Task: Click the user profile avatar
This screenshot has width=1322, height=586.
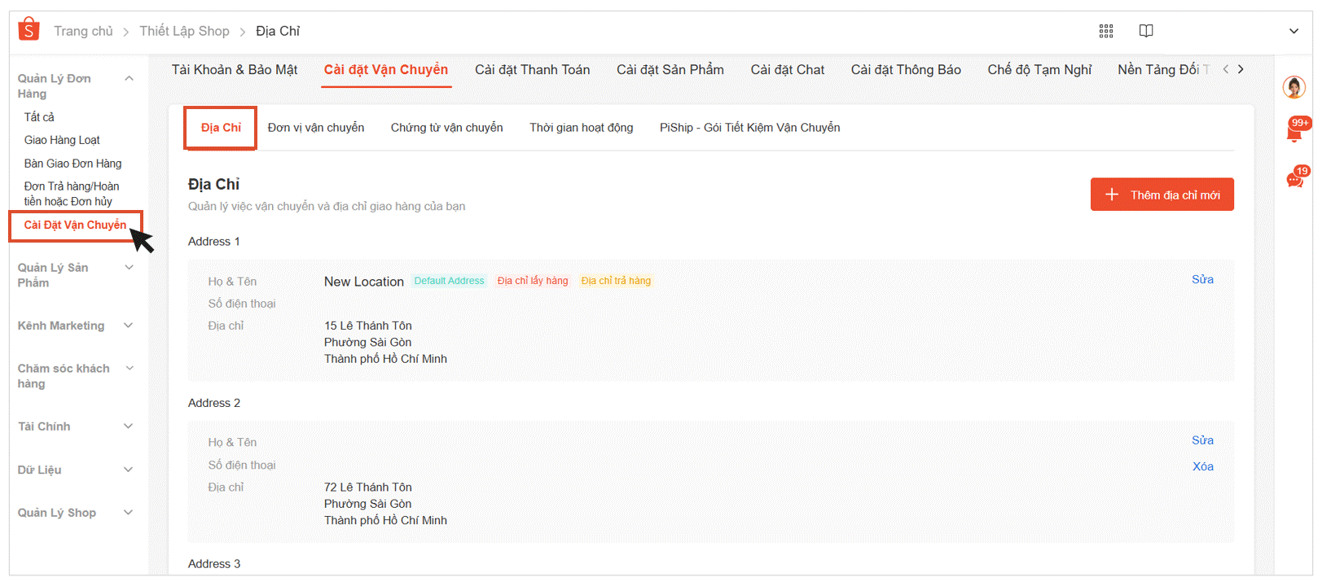Action: (x=1293, y=86)
